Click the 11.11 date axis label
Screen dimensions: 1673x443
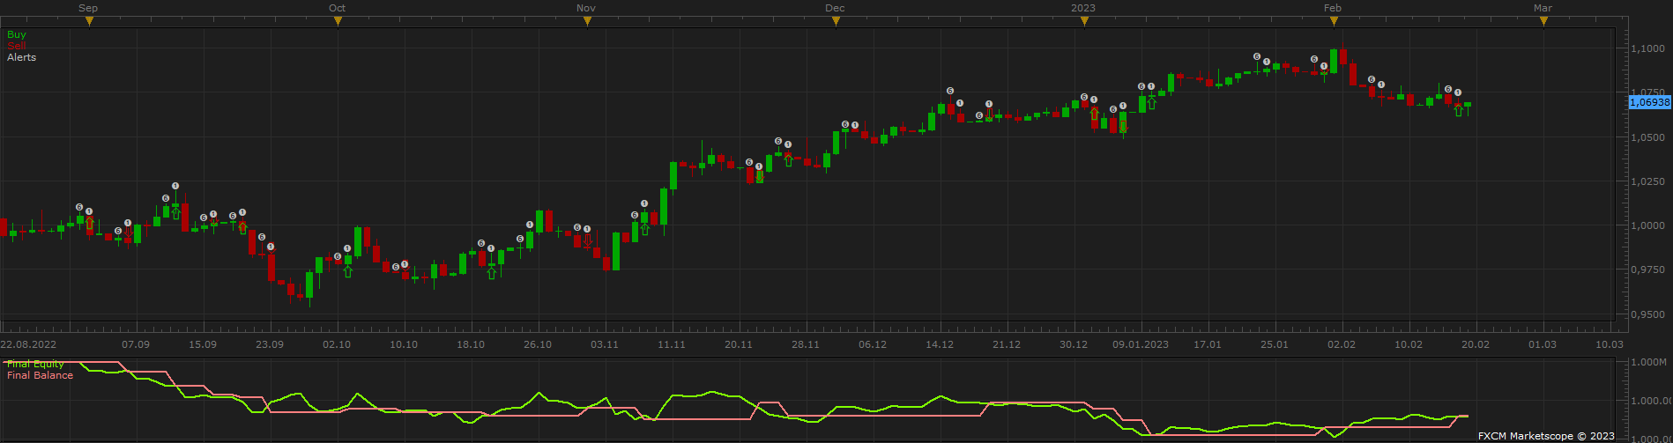pos(672,344)
